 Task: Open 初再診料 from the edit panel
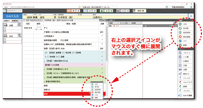click(x=186, y=33)
